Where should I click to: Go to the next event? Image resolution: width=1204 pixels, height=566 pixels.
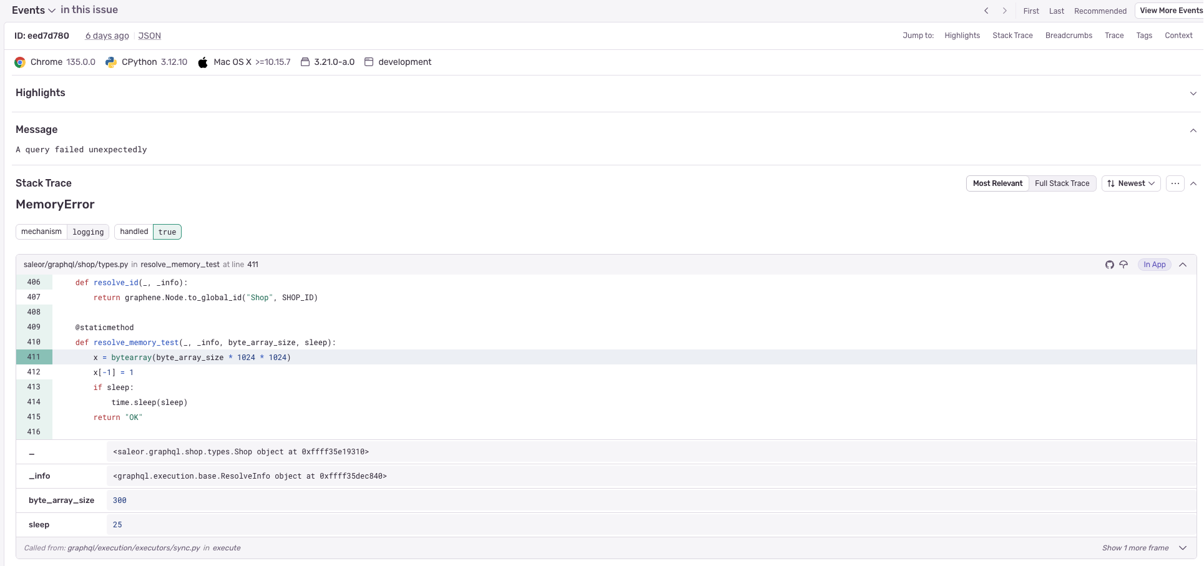(1005, 11)
